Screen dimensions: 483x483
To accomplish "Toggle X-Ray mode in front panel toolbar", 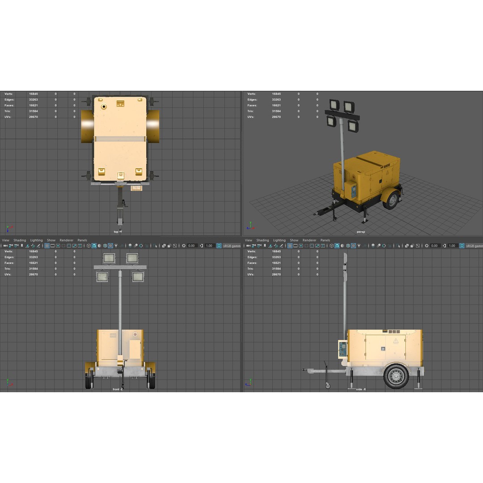I will click(x=164, y=246).
